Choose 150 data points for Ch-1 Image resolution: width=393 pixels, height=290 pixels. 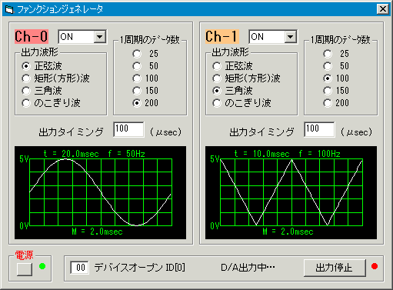coord(336,91)
